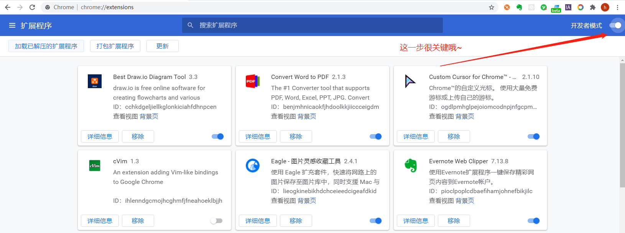The width and height of the screenshot is (625, 233).
Task: Click ID text pioclpoplcdbaefihamjohnefbikjilc
Action: [x=487, y=191]
